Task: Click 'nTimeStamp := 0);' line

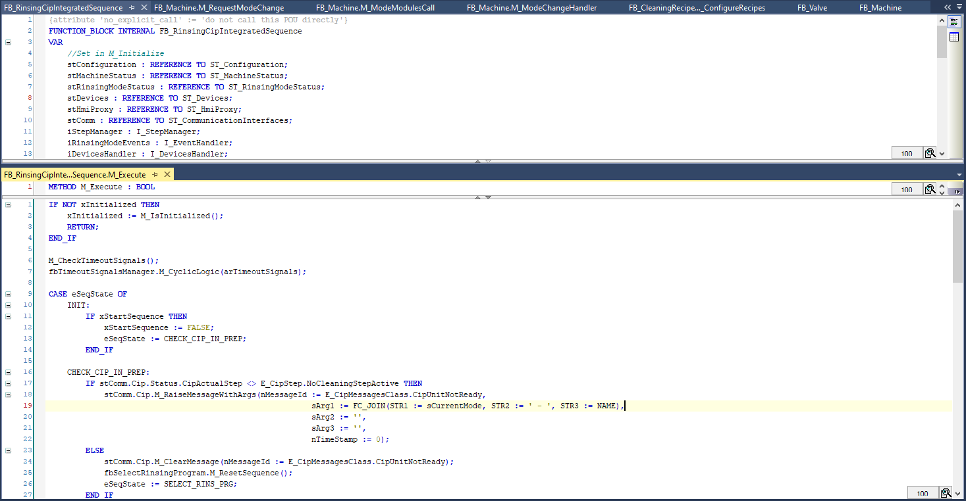Action: click(351, 439)
